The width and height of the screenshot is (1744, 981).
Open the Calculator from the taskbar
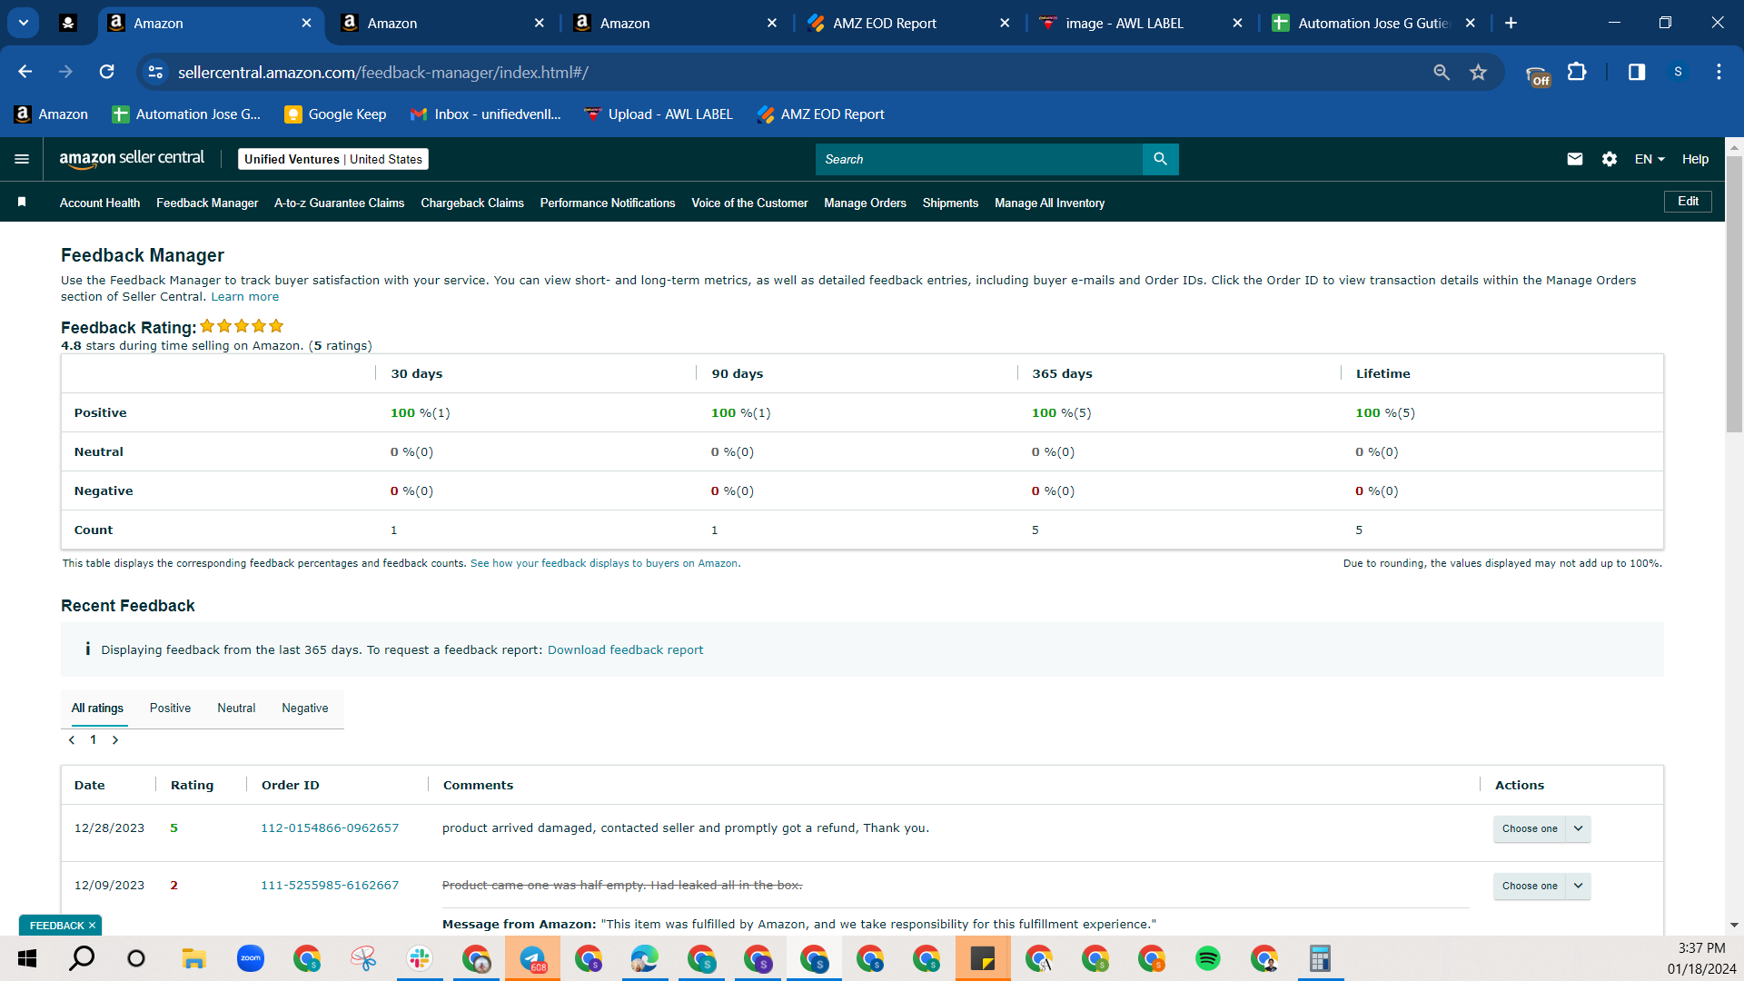point(1320,958)
